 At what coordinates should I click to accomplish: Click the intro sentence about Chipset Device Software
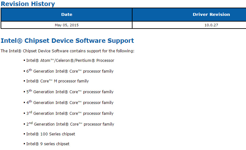[68, 51]
